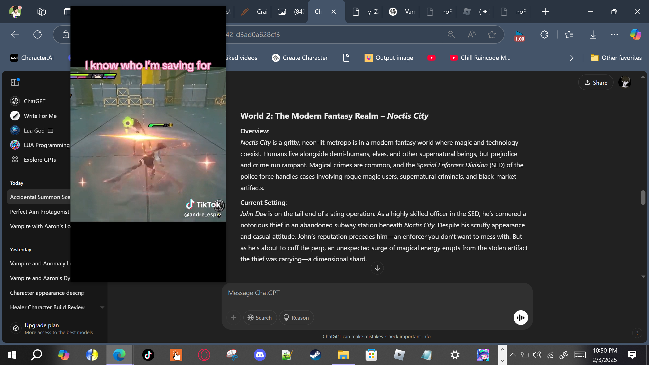The height and width of the screenshot is (365, 649).
Task: Click the zoom out magnifier in address bar
Action: coord(451,34)
